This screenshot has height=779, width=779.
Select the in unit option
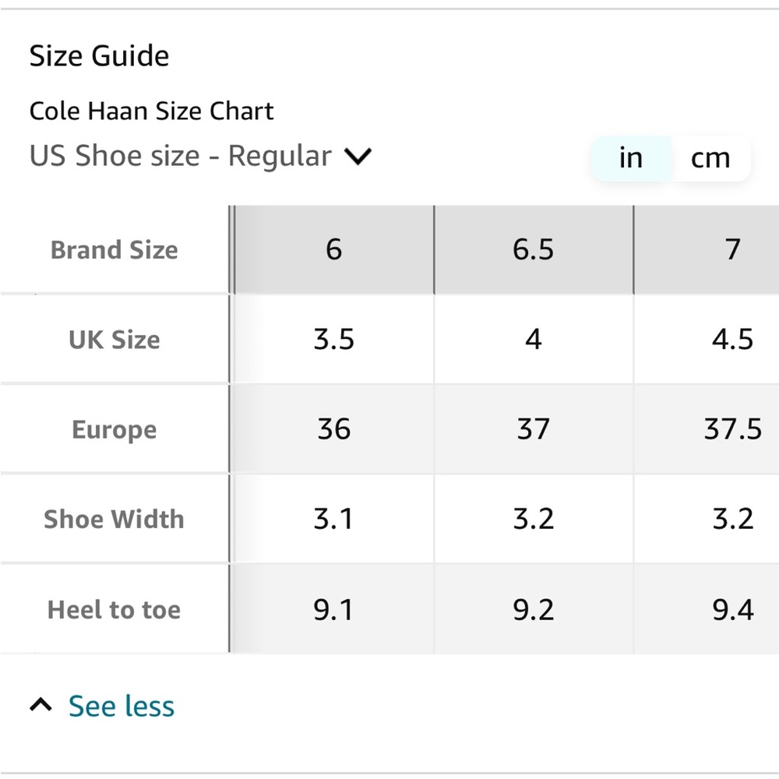coord(630,158)
